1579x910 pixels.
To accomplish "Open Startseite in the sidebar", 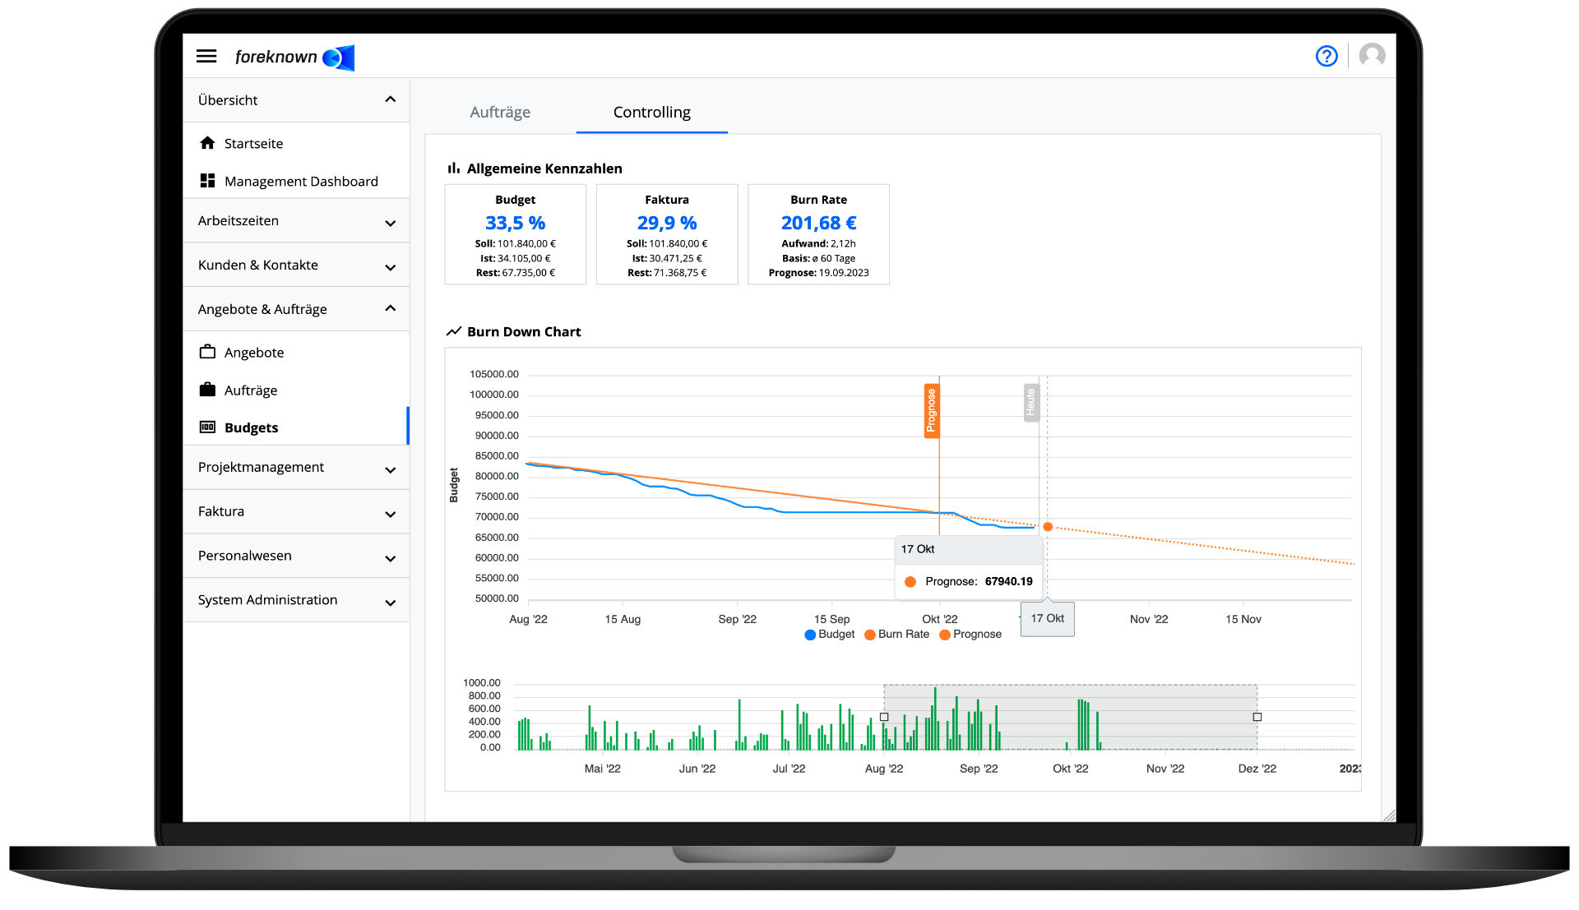I will click(x=296, y=143).
